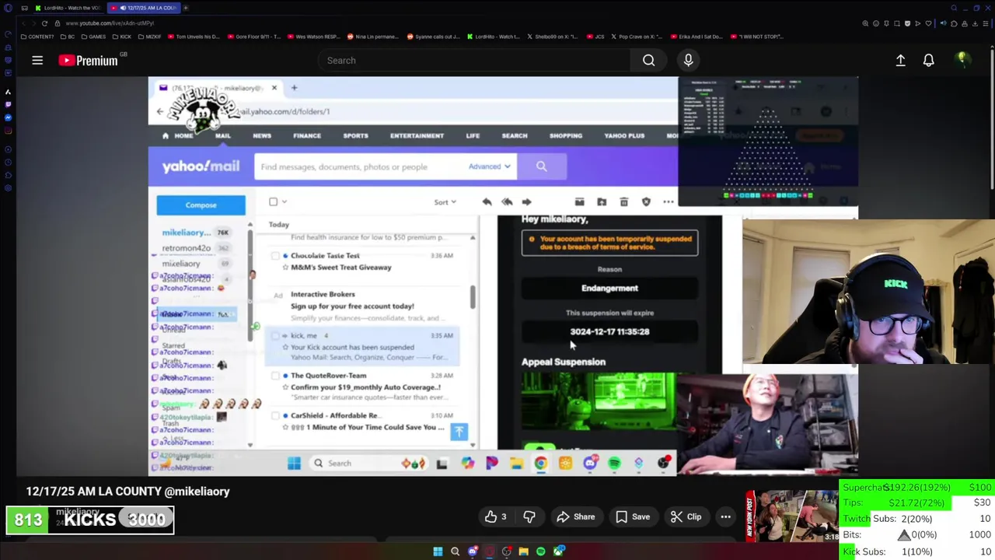
Task: Open the GAMES bookmarks folder
Action: point(93,37)
